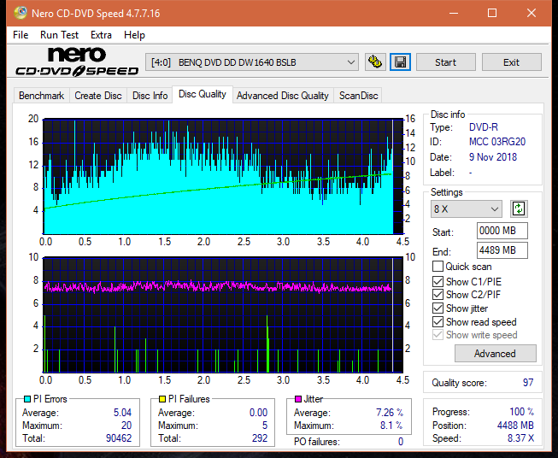Click the Exit button
558x458 pixels.
511,62
